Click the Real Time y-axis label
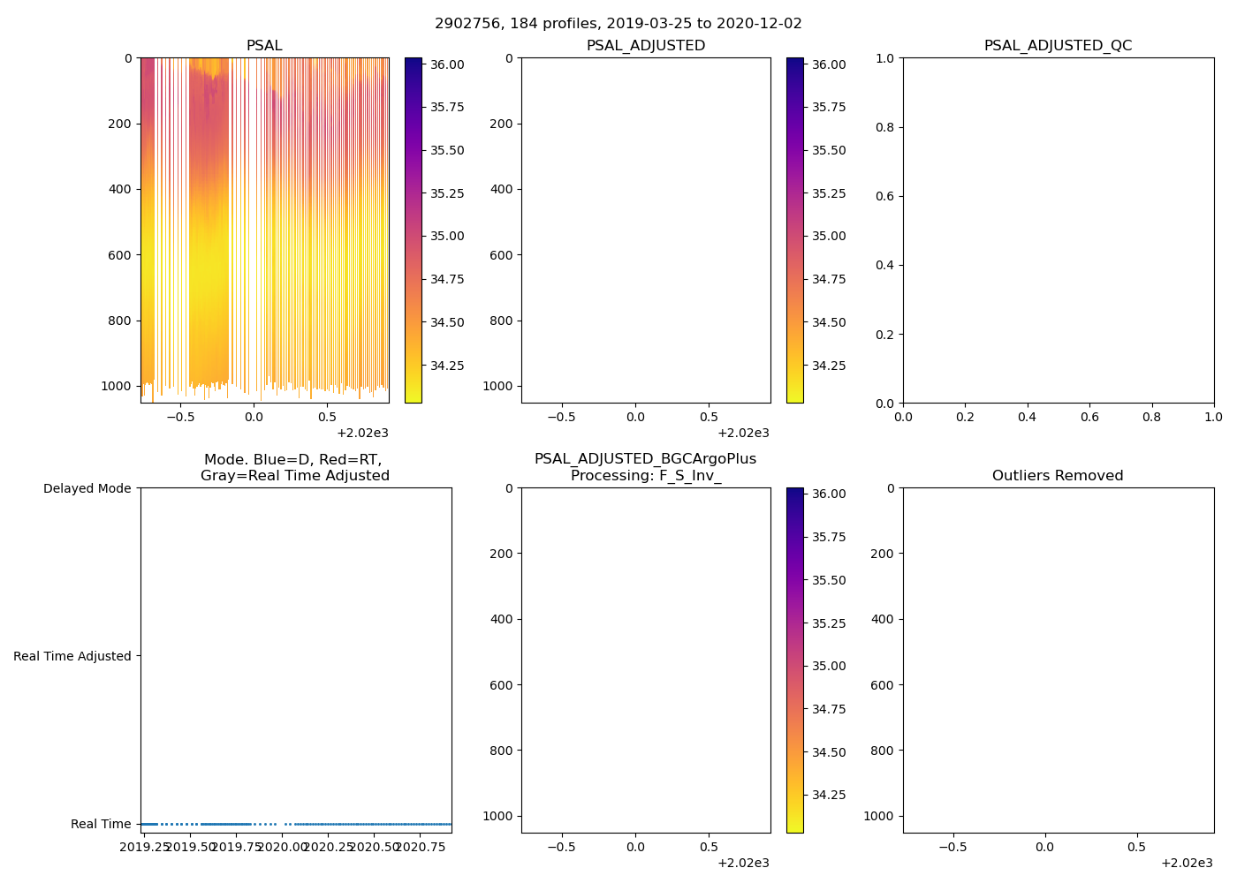 [x=101, y=824]
